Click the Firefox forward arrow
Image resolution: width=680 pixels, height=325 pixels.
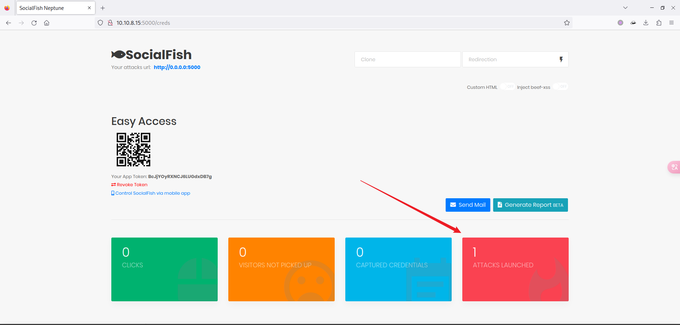pyautogui.click(x=21, y=23)
